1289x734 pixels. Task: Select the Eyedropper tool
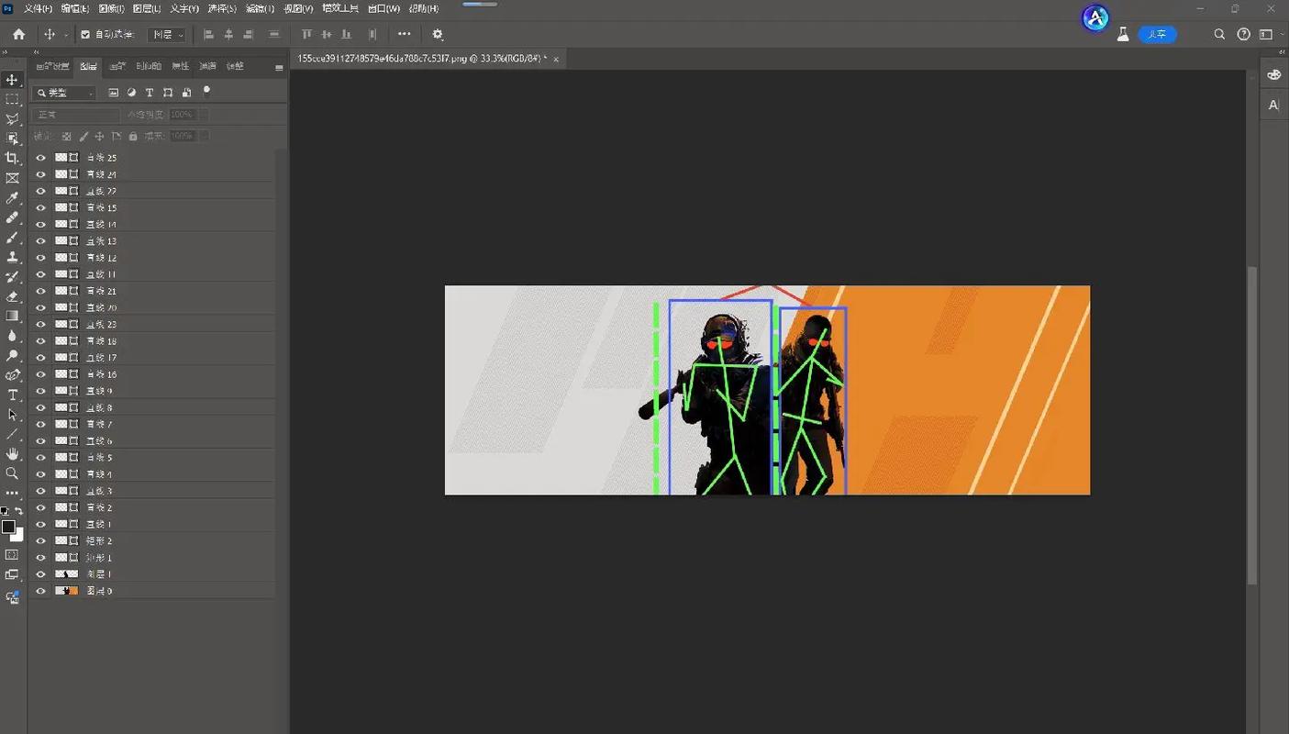(x=12, y=198)
